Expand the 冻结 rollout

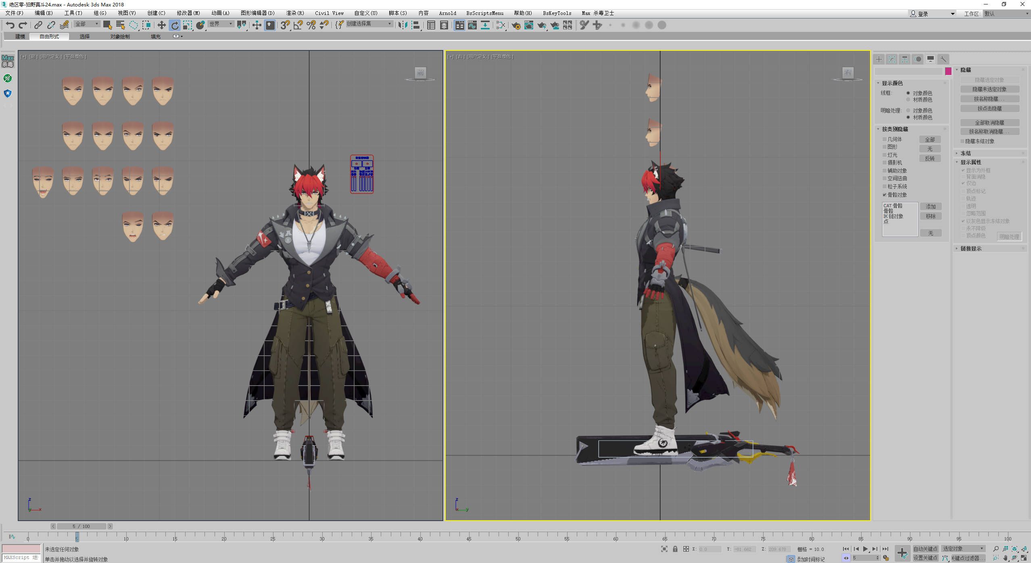tap(965, 153)
